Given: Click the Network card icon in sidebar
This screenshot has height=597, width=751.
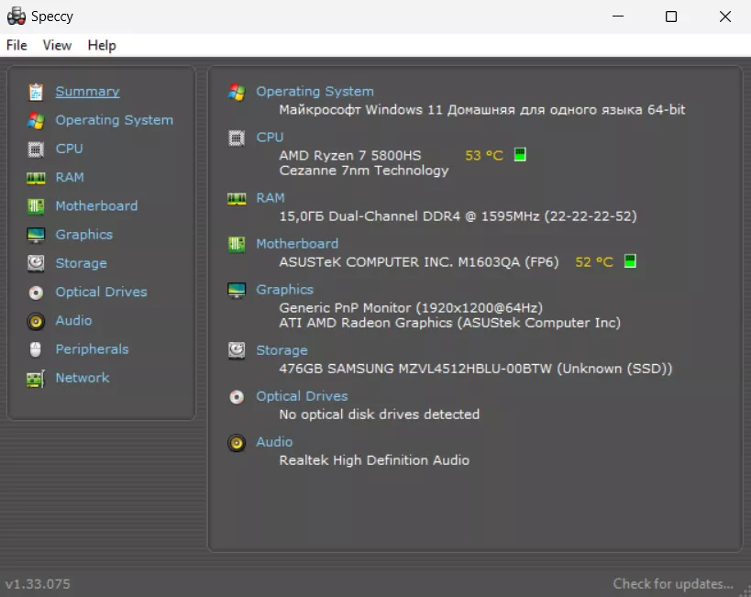Looking at the screenshot, I should (x=36, y=378).
